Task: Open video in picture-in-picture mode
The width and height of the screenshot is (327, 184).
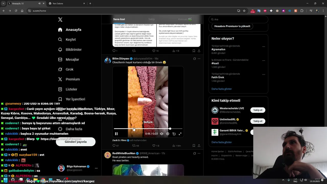Action: [174, 134]
